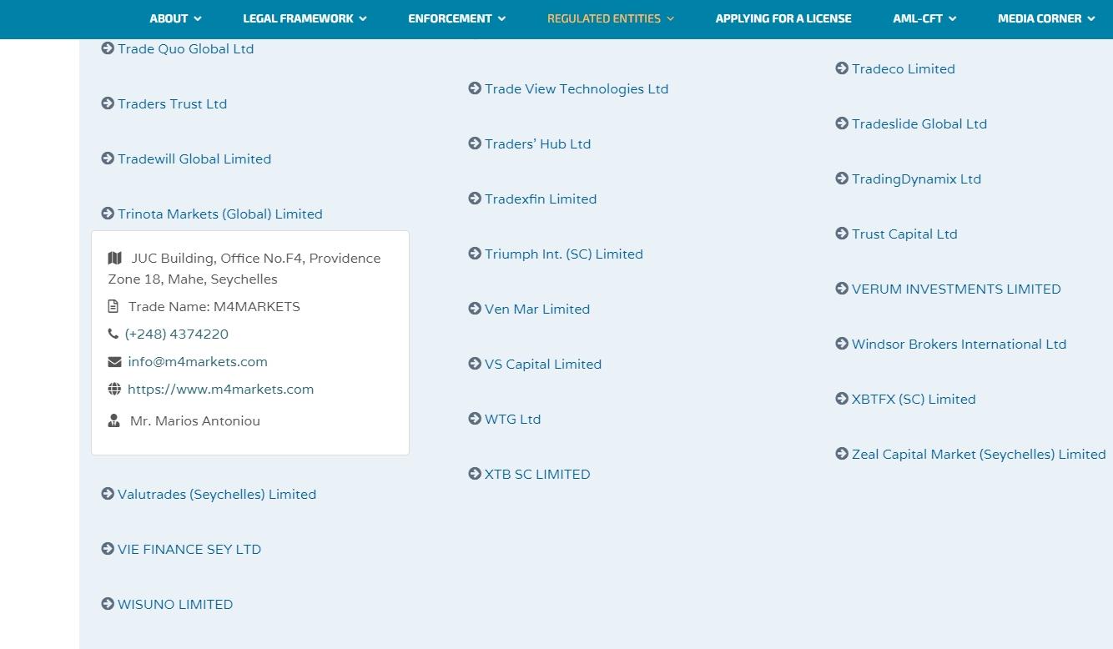Expand Traders Trust Ltd details

[x=172, y=103]
